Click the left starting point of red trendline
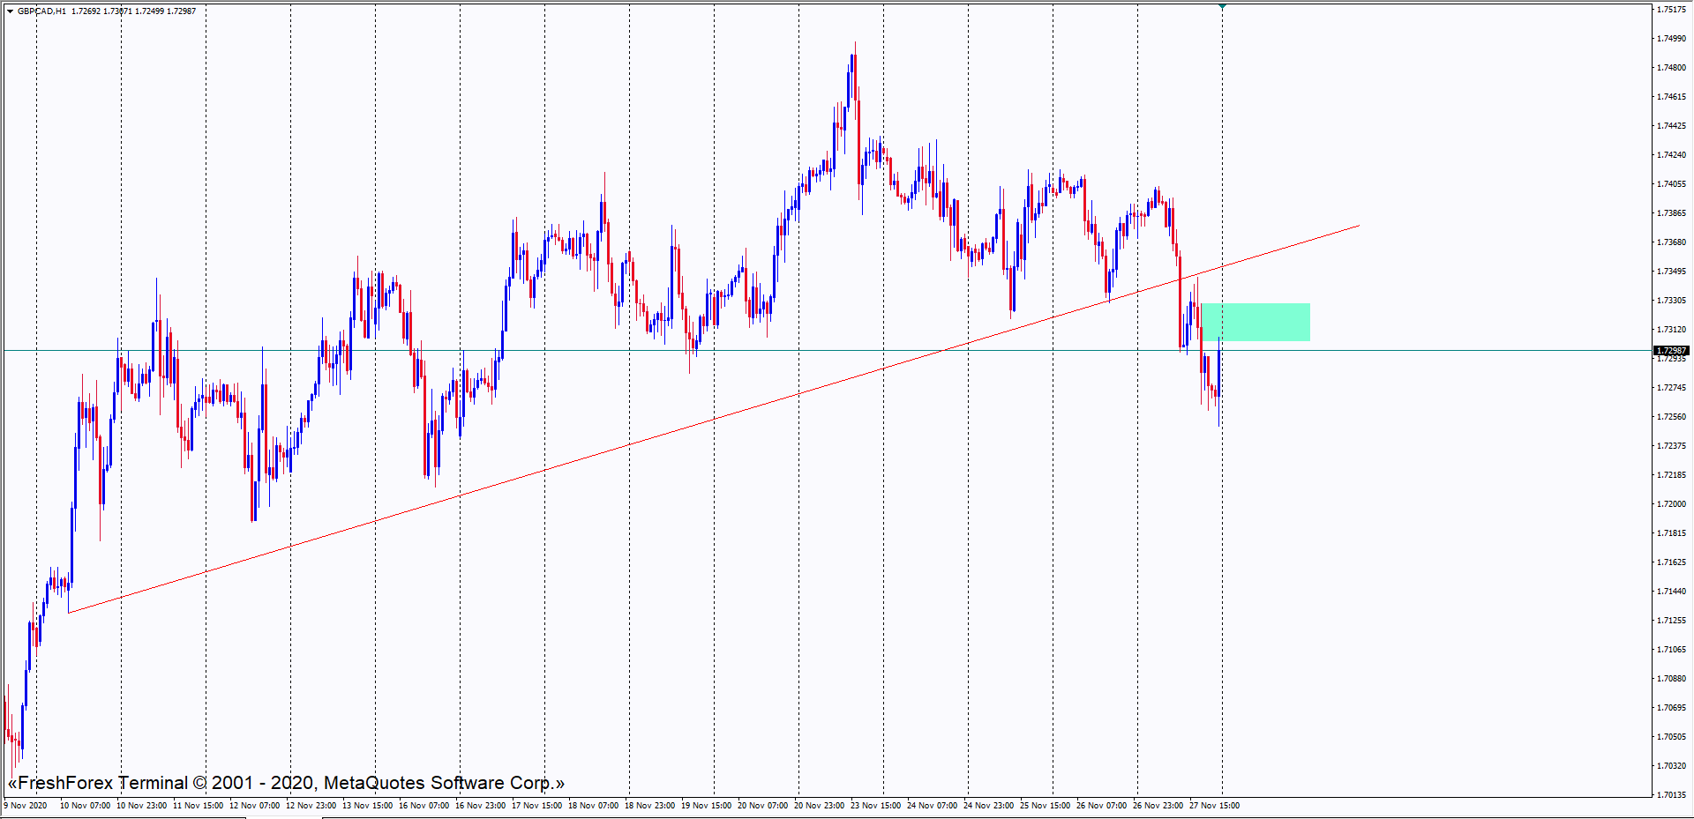 69,612
